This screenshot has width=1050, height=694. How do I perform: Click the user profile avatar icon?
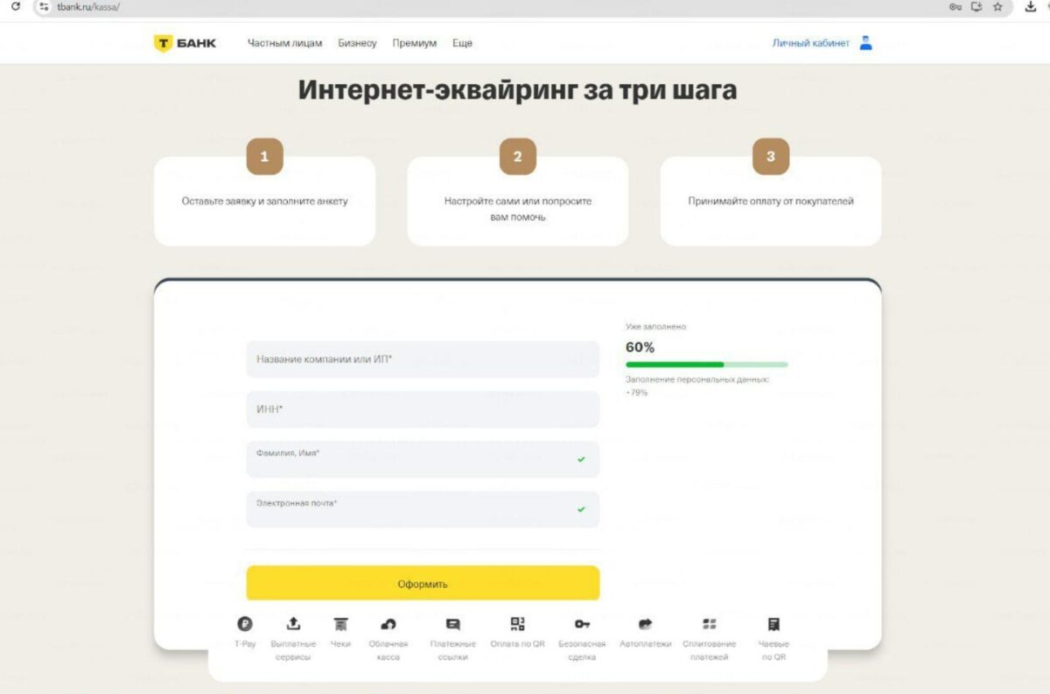pyautogui.click(x=865, y=42)
